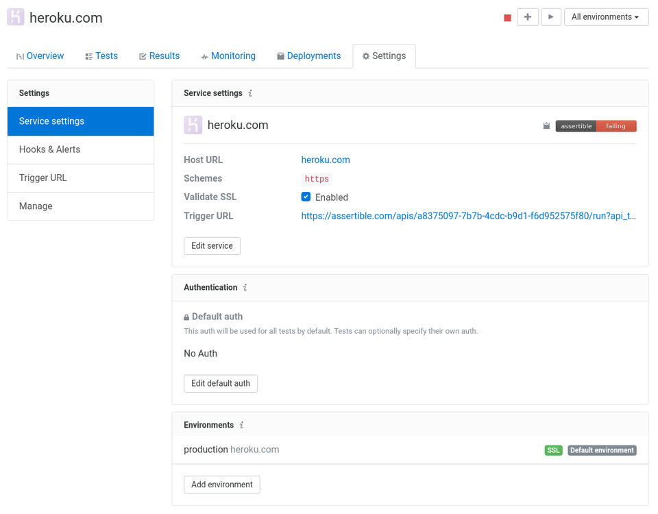
Task: Switch to the Overview tab
Action: tap(40, 56)
